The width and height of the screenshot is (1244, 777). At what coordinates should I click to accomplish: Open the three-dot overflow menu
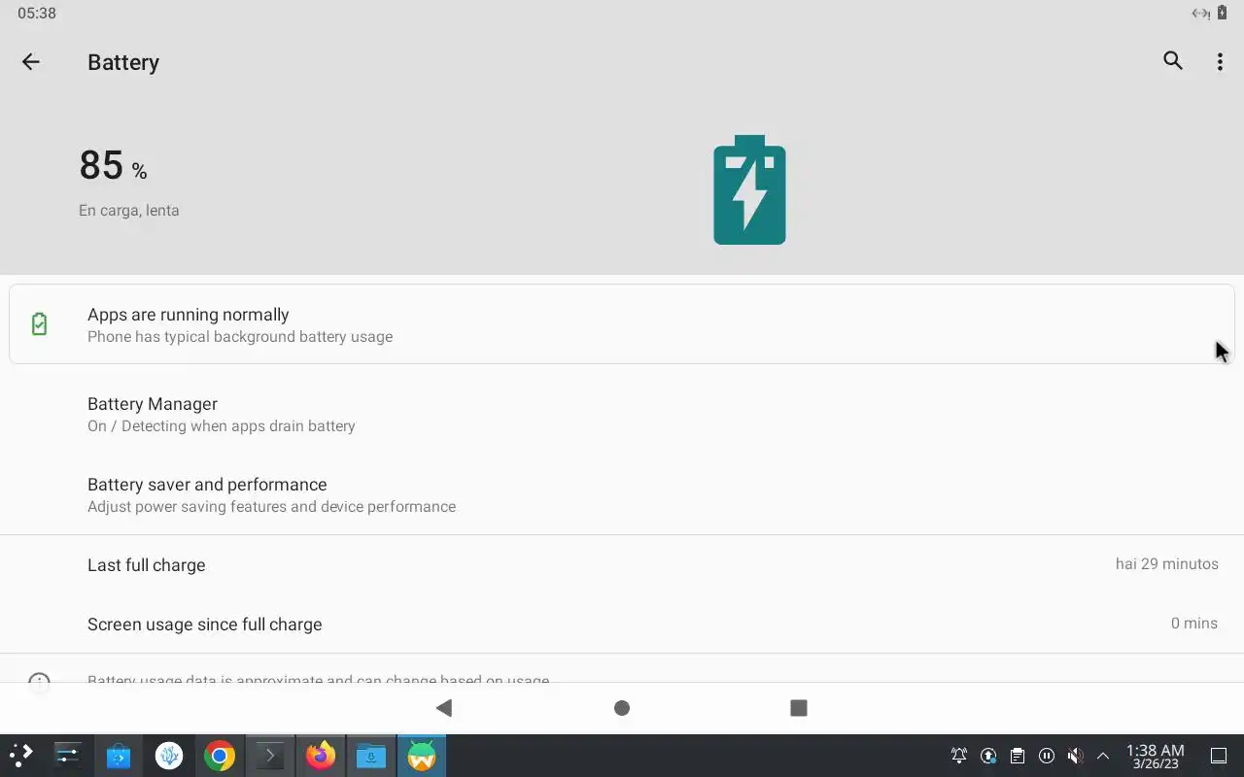point(1220,62)
